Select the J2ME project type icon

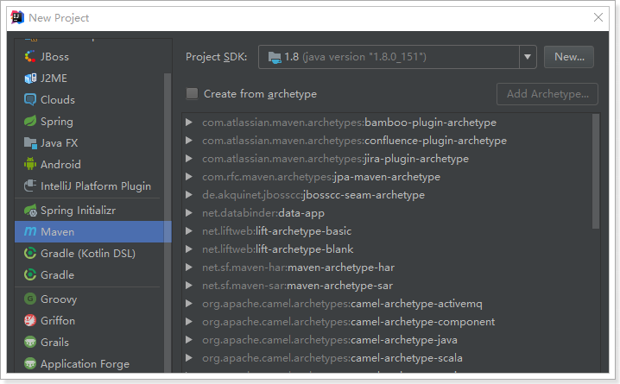point(31,79)
